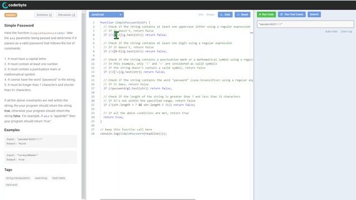This screenshot has width=356, height=200.
Task: Reset the code editor
Action: point(243,14)
